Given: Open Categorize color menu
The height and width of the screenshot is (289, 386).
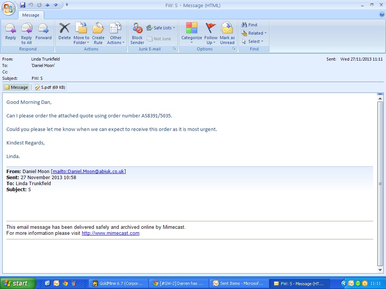Looking at the screenshot, I should tap(191, 33).
